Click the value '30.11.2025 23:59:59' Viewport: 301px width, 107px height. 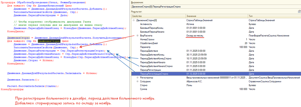(x=197, y=55)
